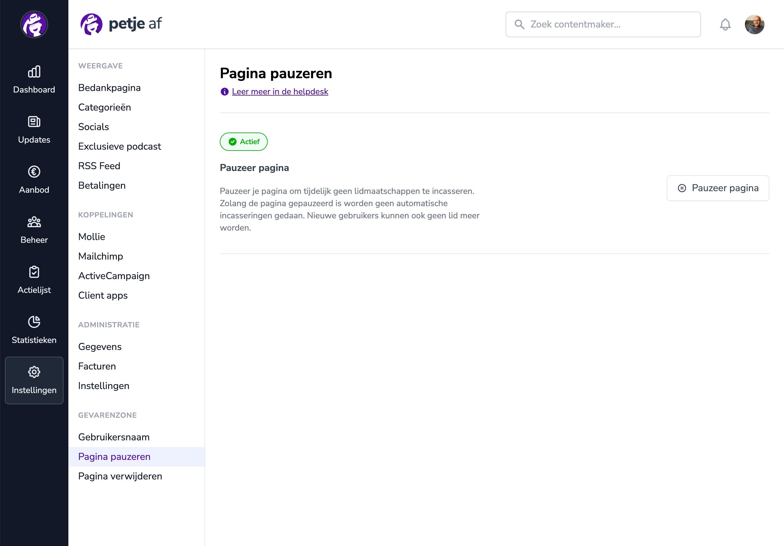Click the round purple logo in dark sidebar
This screenshot has width=784, height=546.
click(x=34, y=25)
